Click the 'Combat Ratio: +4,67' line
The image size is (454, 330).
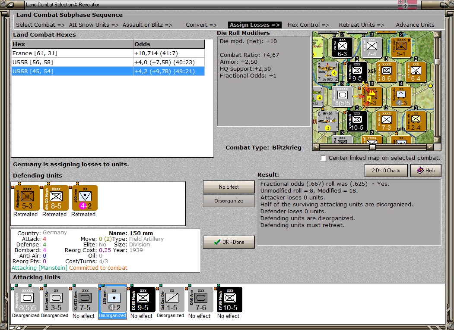point(249,55)
